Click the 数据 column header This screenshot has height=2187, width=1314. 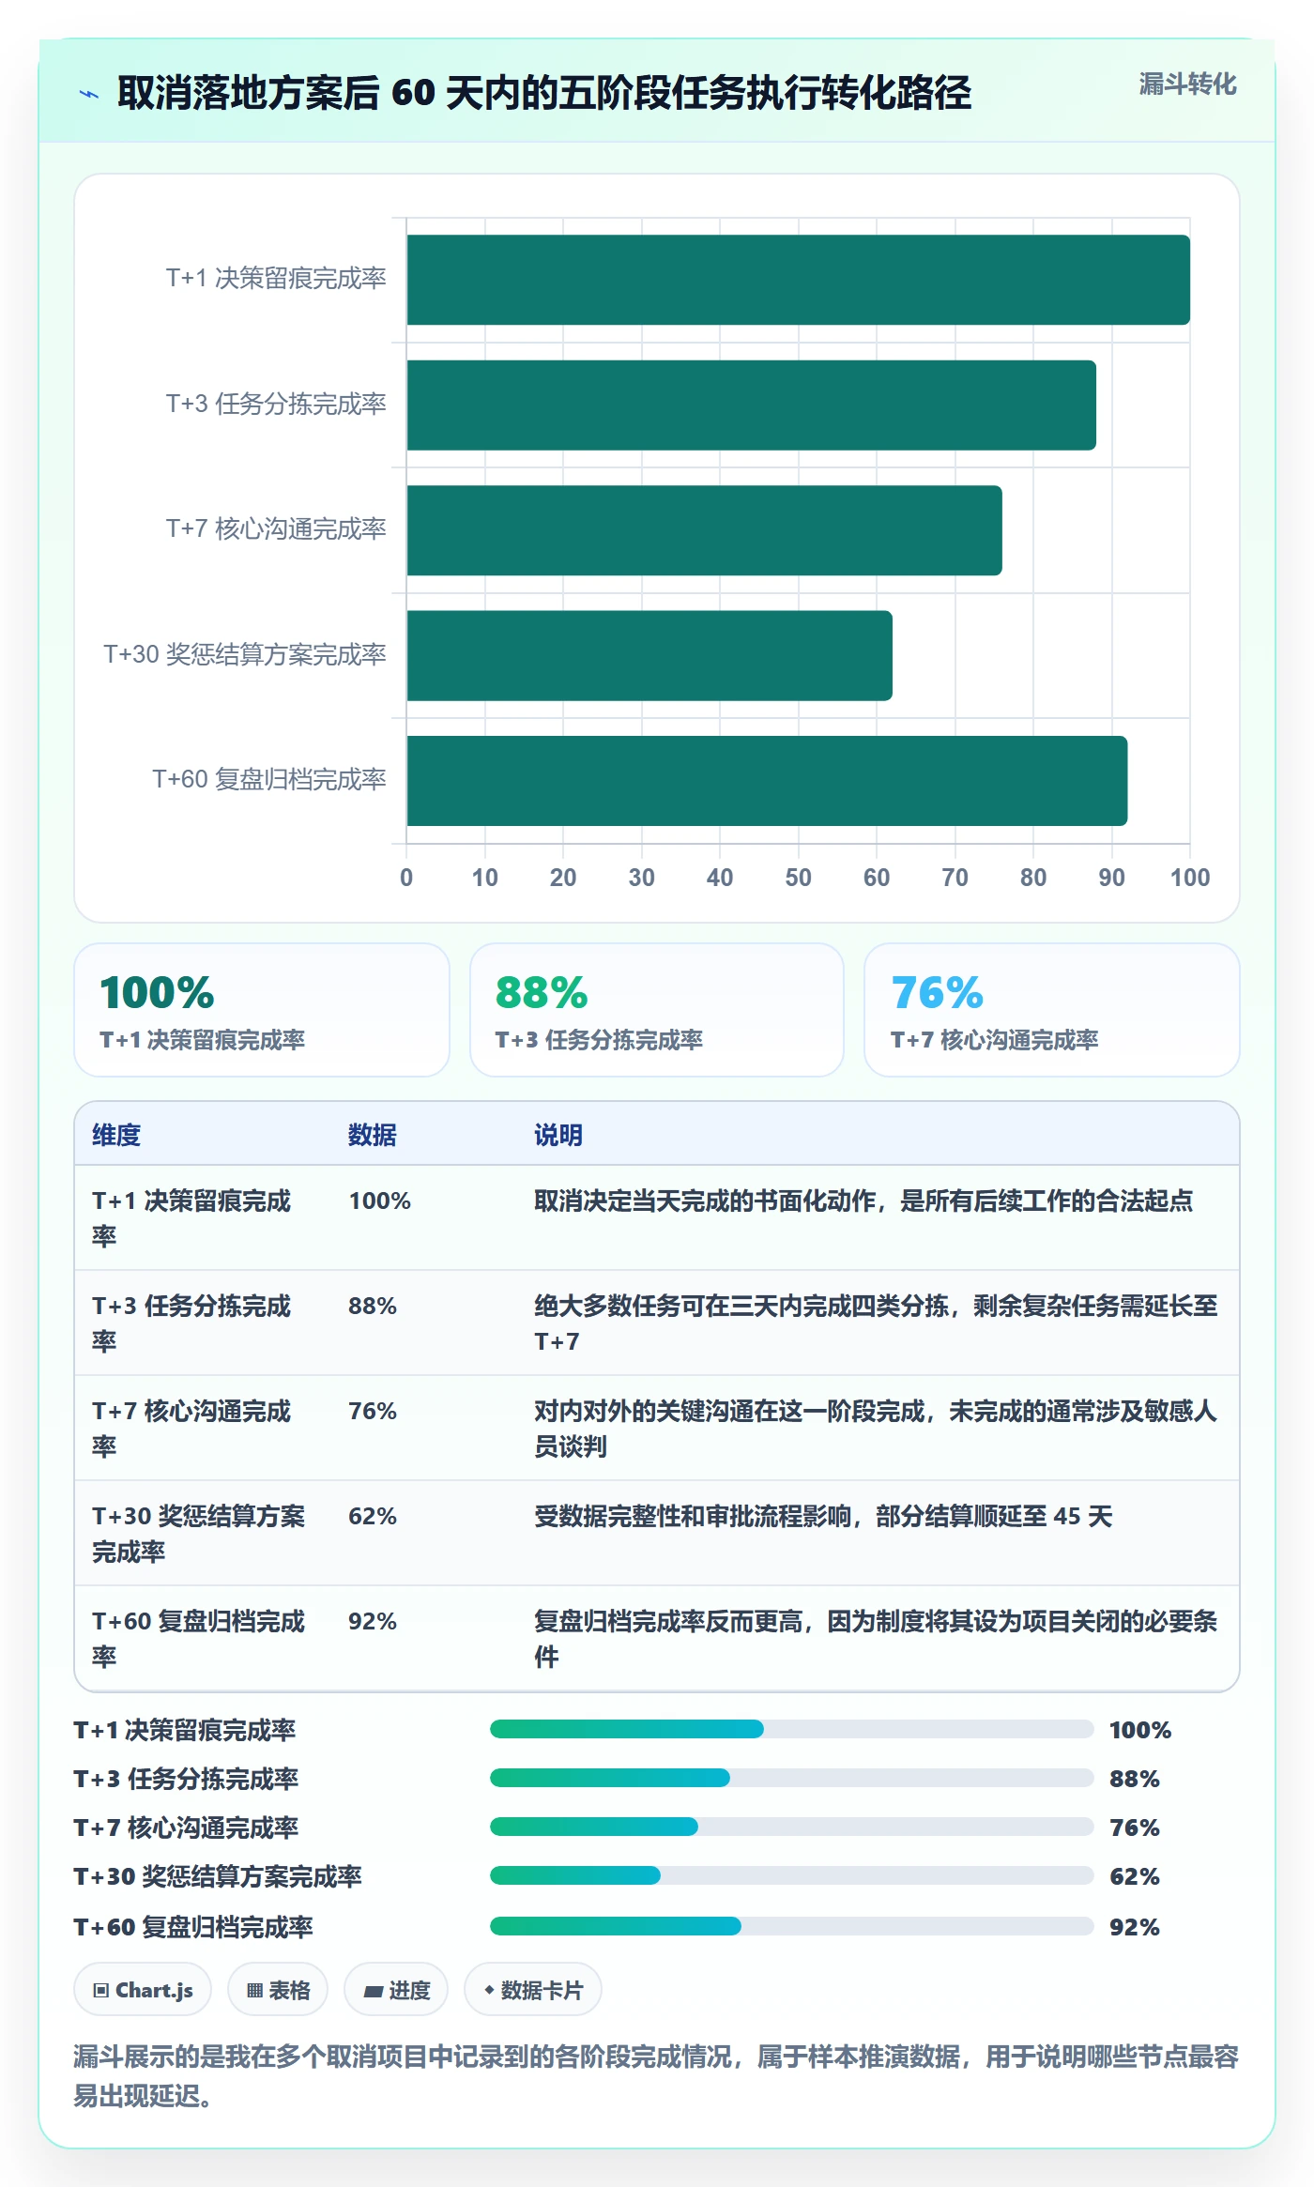(373, 1135)
